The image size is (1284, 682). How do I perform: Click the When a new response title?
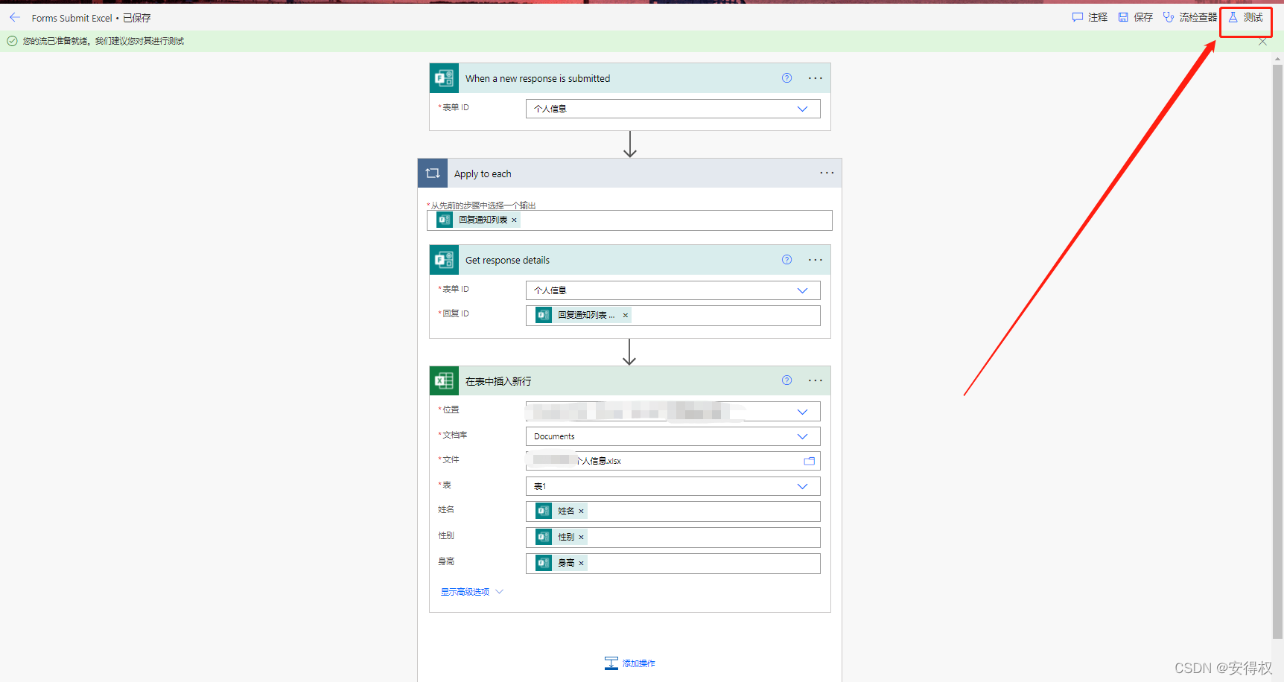click(x=538, y=78)
